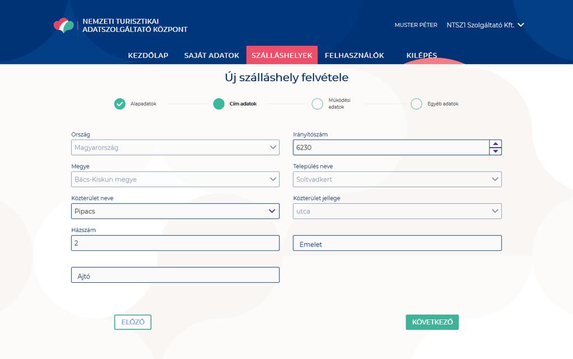The height and width of the screenshot is (359, 573).
Task: Go to the Működési adatok step circle
Action: point(317,104)
